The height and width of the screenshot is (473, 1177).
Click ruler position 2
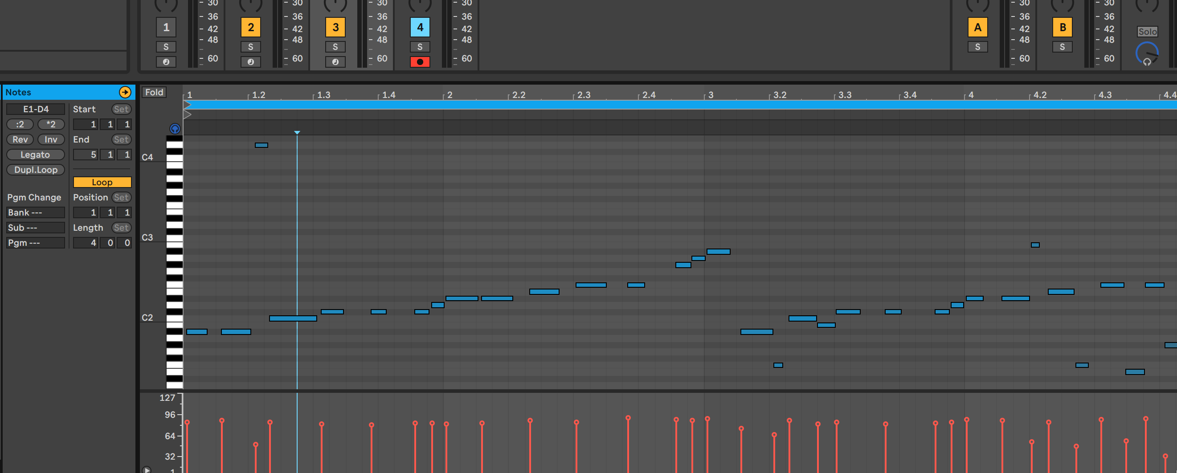pyautogui.click(x=450, y=94)
